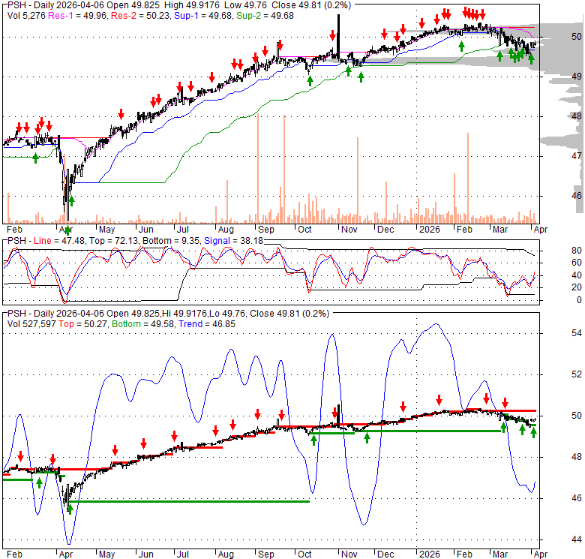The image size is (585, 559).
Task: Click green buy arrow under April low in top chart
Action: (72, 200)
